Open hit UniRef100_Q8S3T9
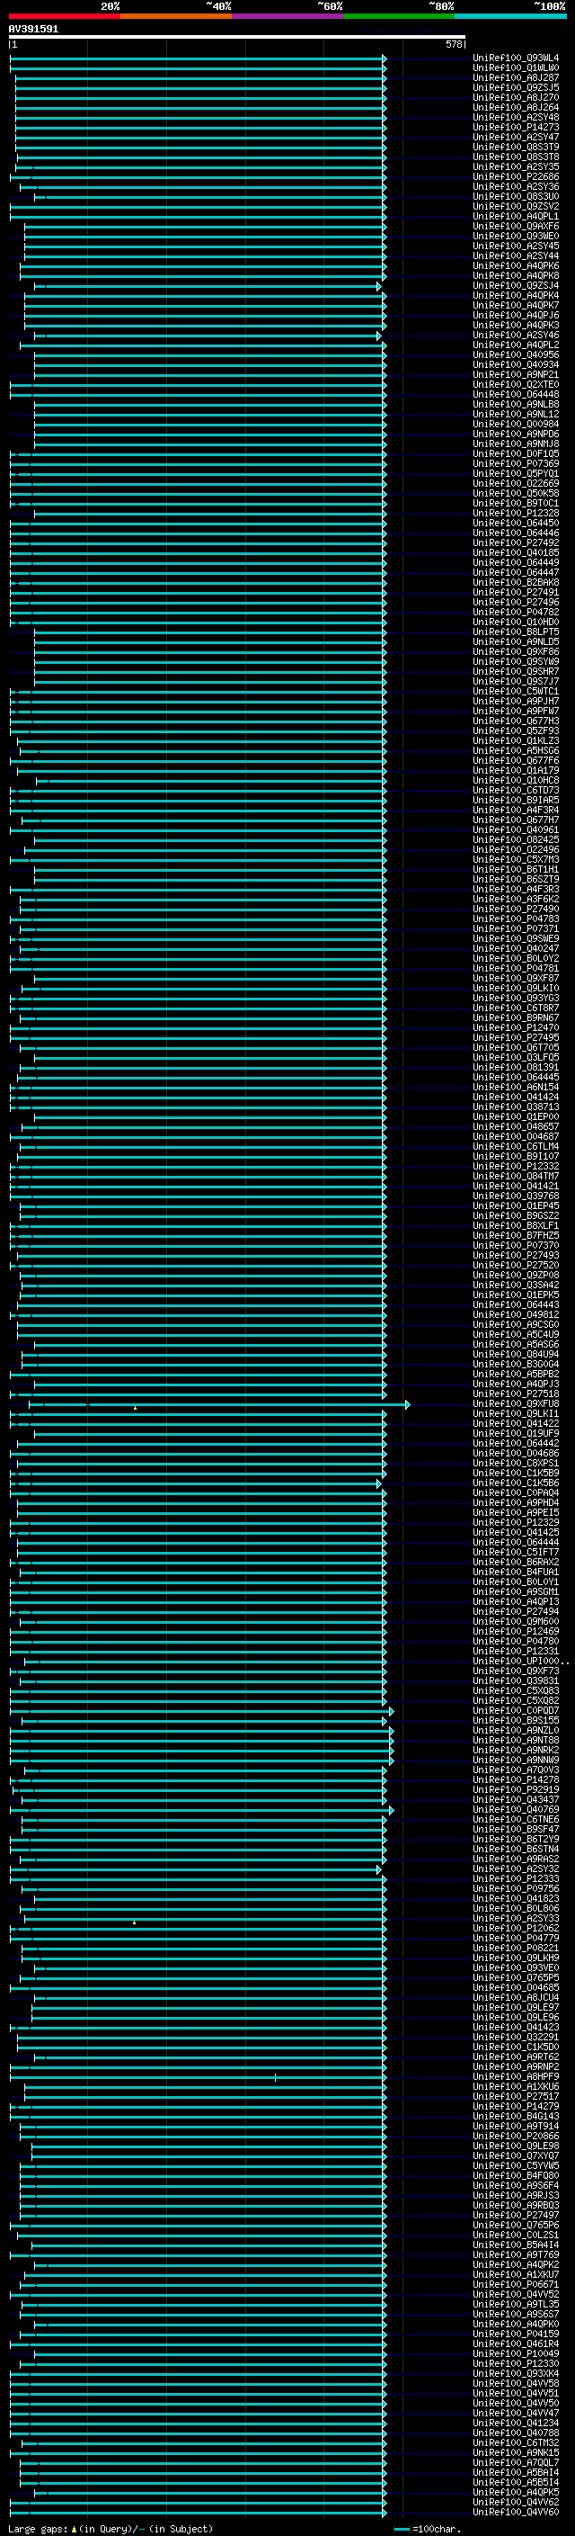 coord(515,147)
